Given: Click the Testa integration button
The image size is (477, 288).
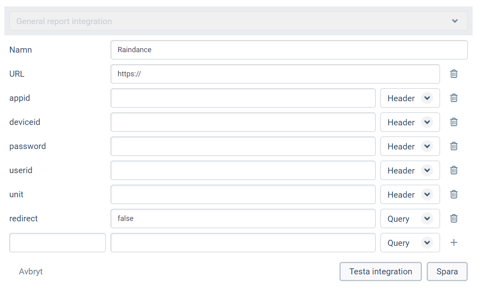Looking at the screenshot, I should click(x=380, y=272).
